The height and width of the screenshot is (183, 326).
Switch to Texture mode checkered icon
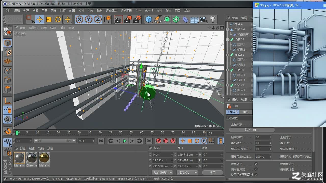pos(8,52)
